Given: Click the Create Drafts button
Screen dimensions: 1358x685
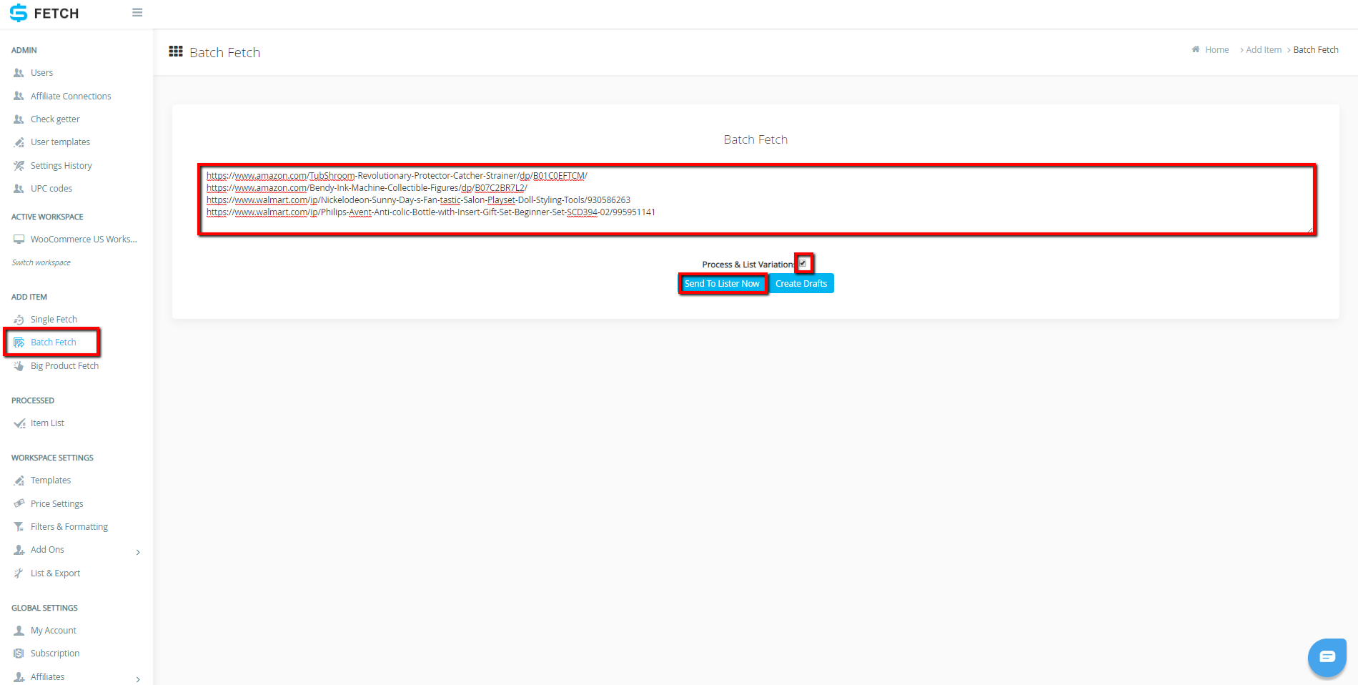Looking at the screenshot, I should click(801, 284).
